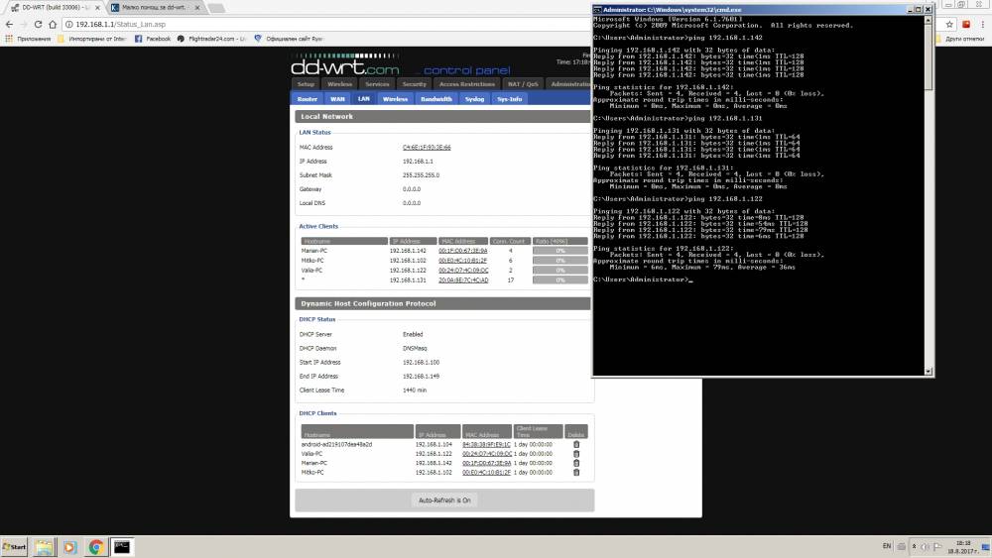Viewport: 992px width, 558px height.
Task: Switch to the Wireless status subtab
Action: pyautogui.click(x=396, y=99)
